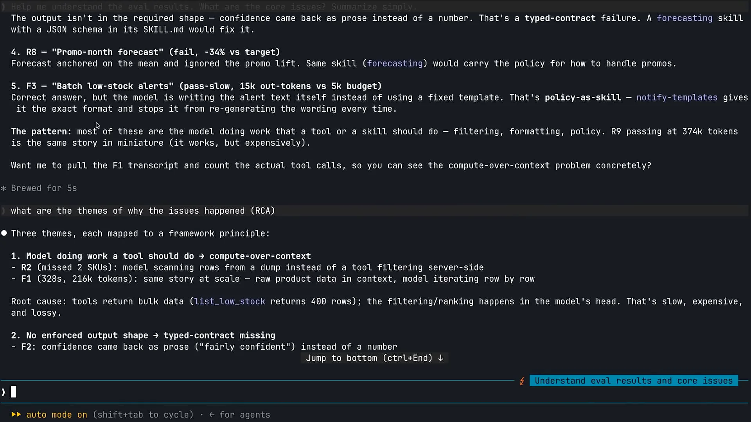Click the fast-forward auto mode icon

pyautogui.click(x=16, y=415)
